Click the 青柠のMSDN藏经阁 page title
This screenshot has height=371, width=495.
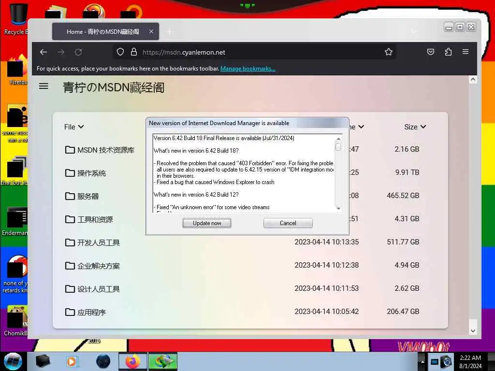tap(114, 87)
